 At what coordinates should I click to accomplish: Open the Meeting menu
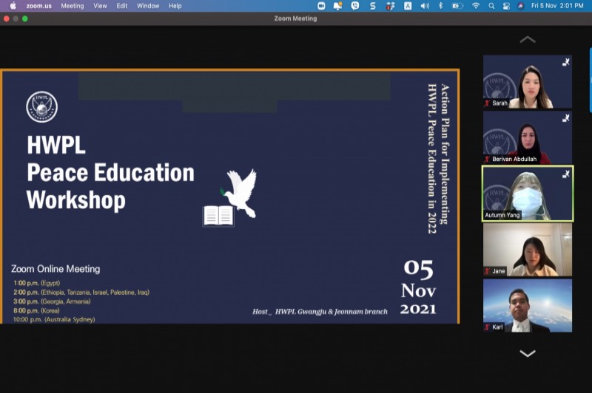(x=72, y=6)
